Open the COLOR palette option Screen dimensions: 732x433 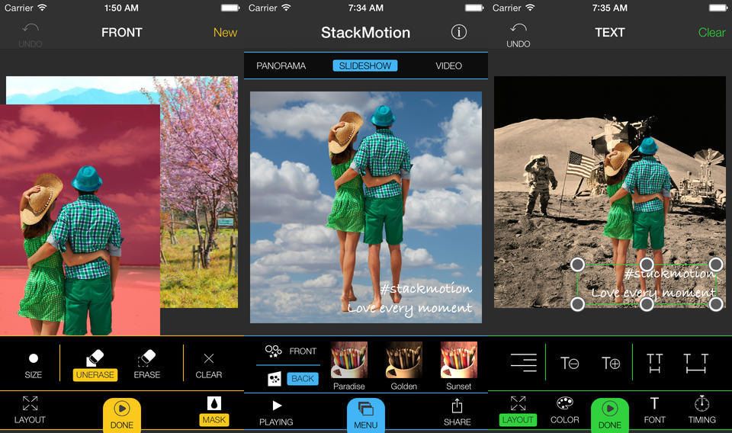(565, 409)
